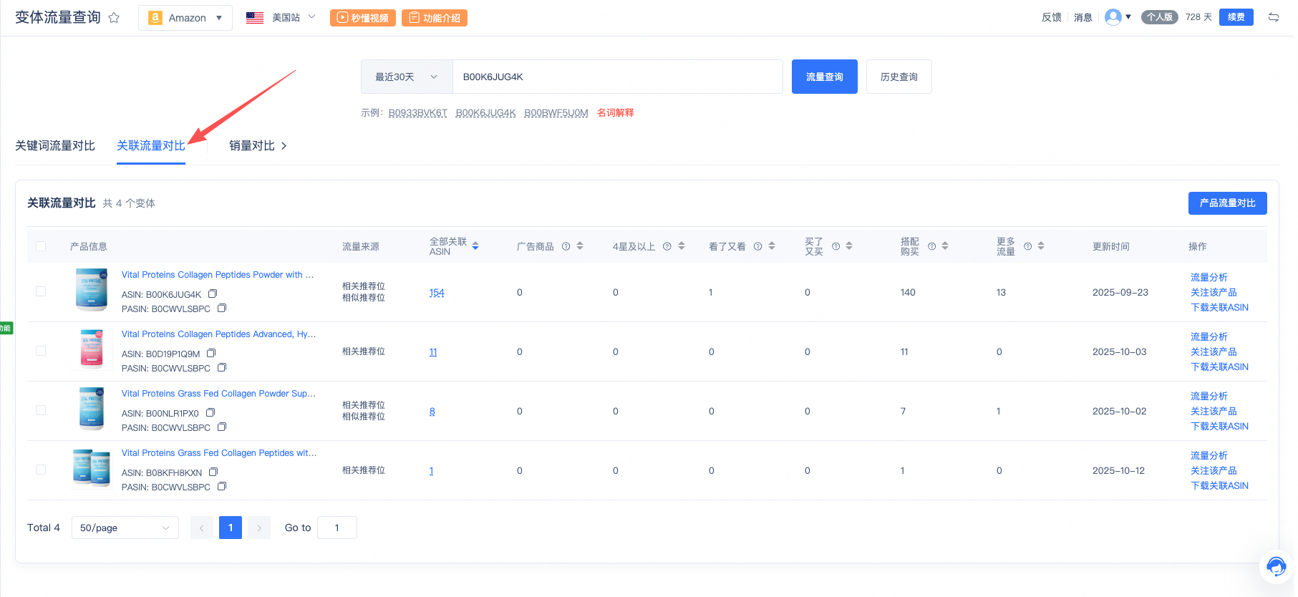Favorite the 变体流量查询 page with the star
Screen dimensions: 1298x597
click(114, 18)
